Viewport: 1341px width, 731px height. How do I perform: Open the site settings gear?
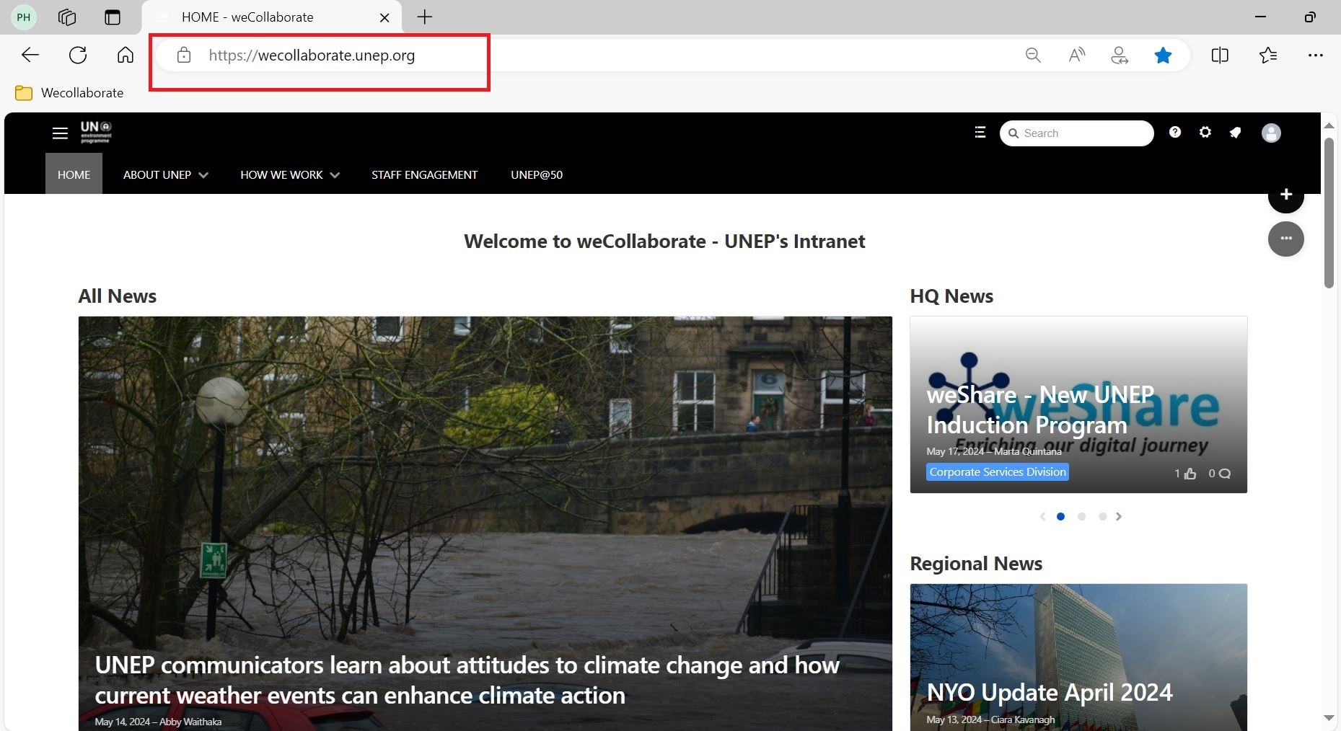tap(1205, 132)
